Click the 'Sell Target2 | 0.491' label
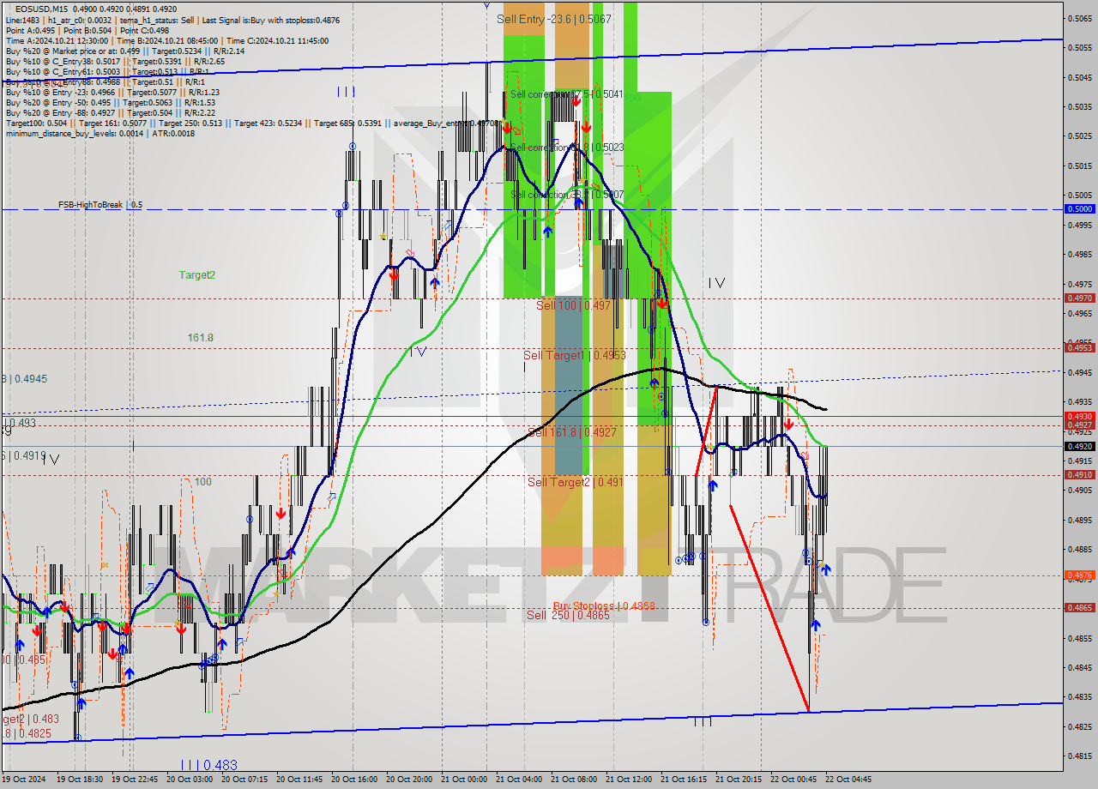Image resolution: width=1098 pixels, height=789 pixels. (x=576, y=482)
